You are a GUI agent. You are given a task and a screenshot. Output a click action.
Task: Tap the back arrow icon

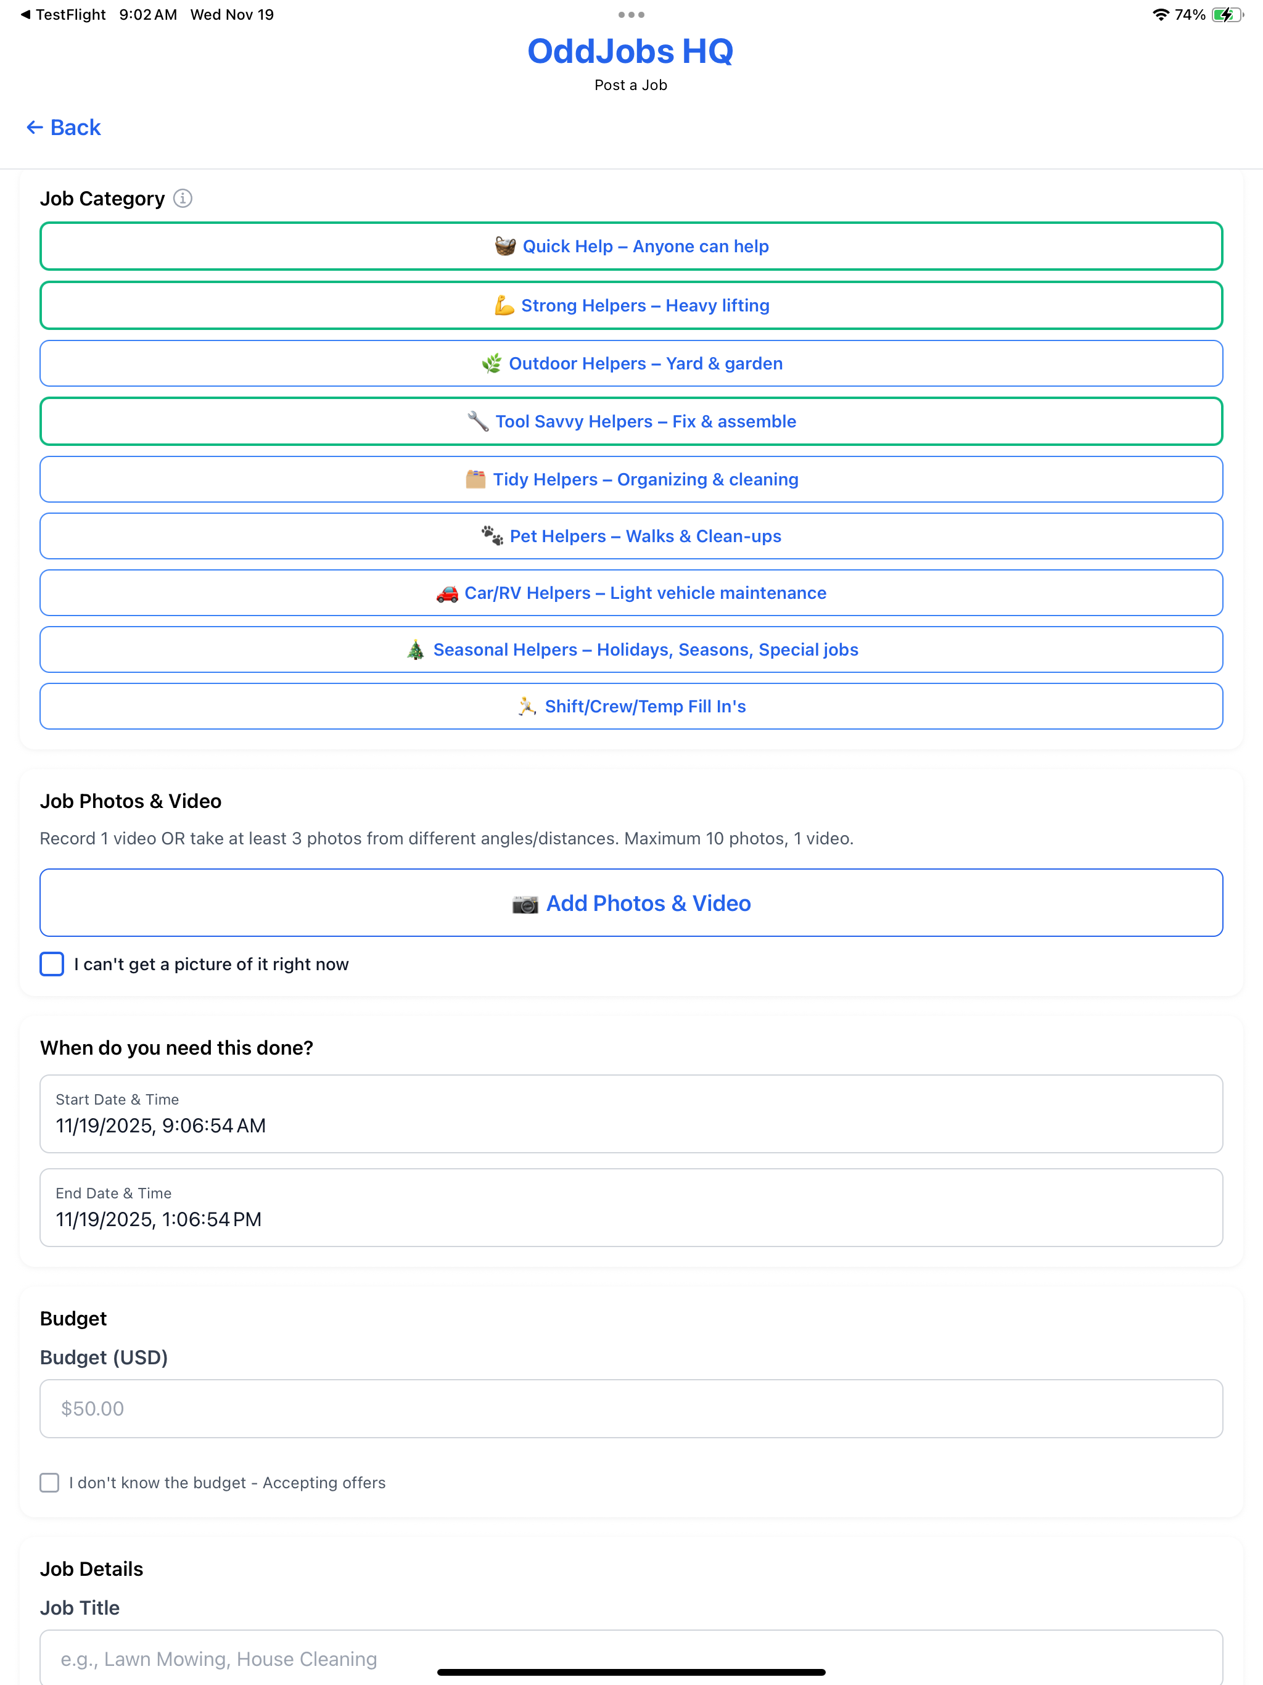35,127
